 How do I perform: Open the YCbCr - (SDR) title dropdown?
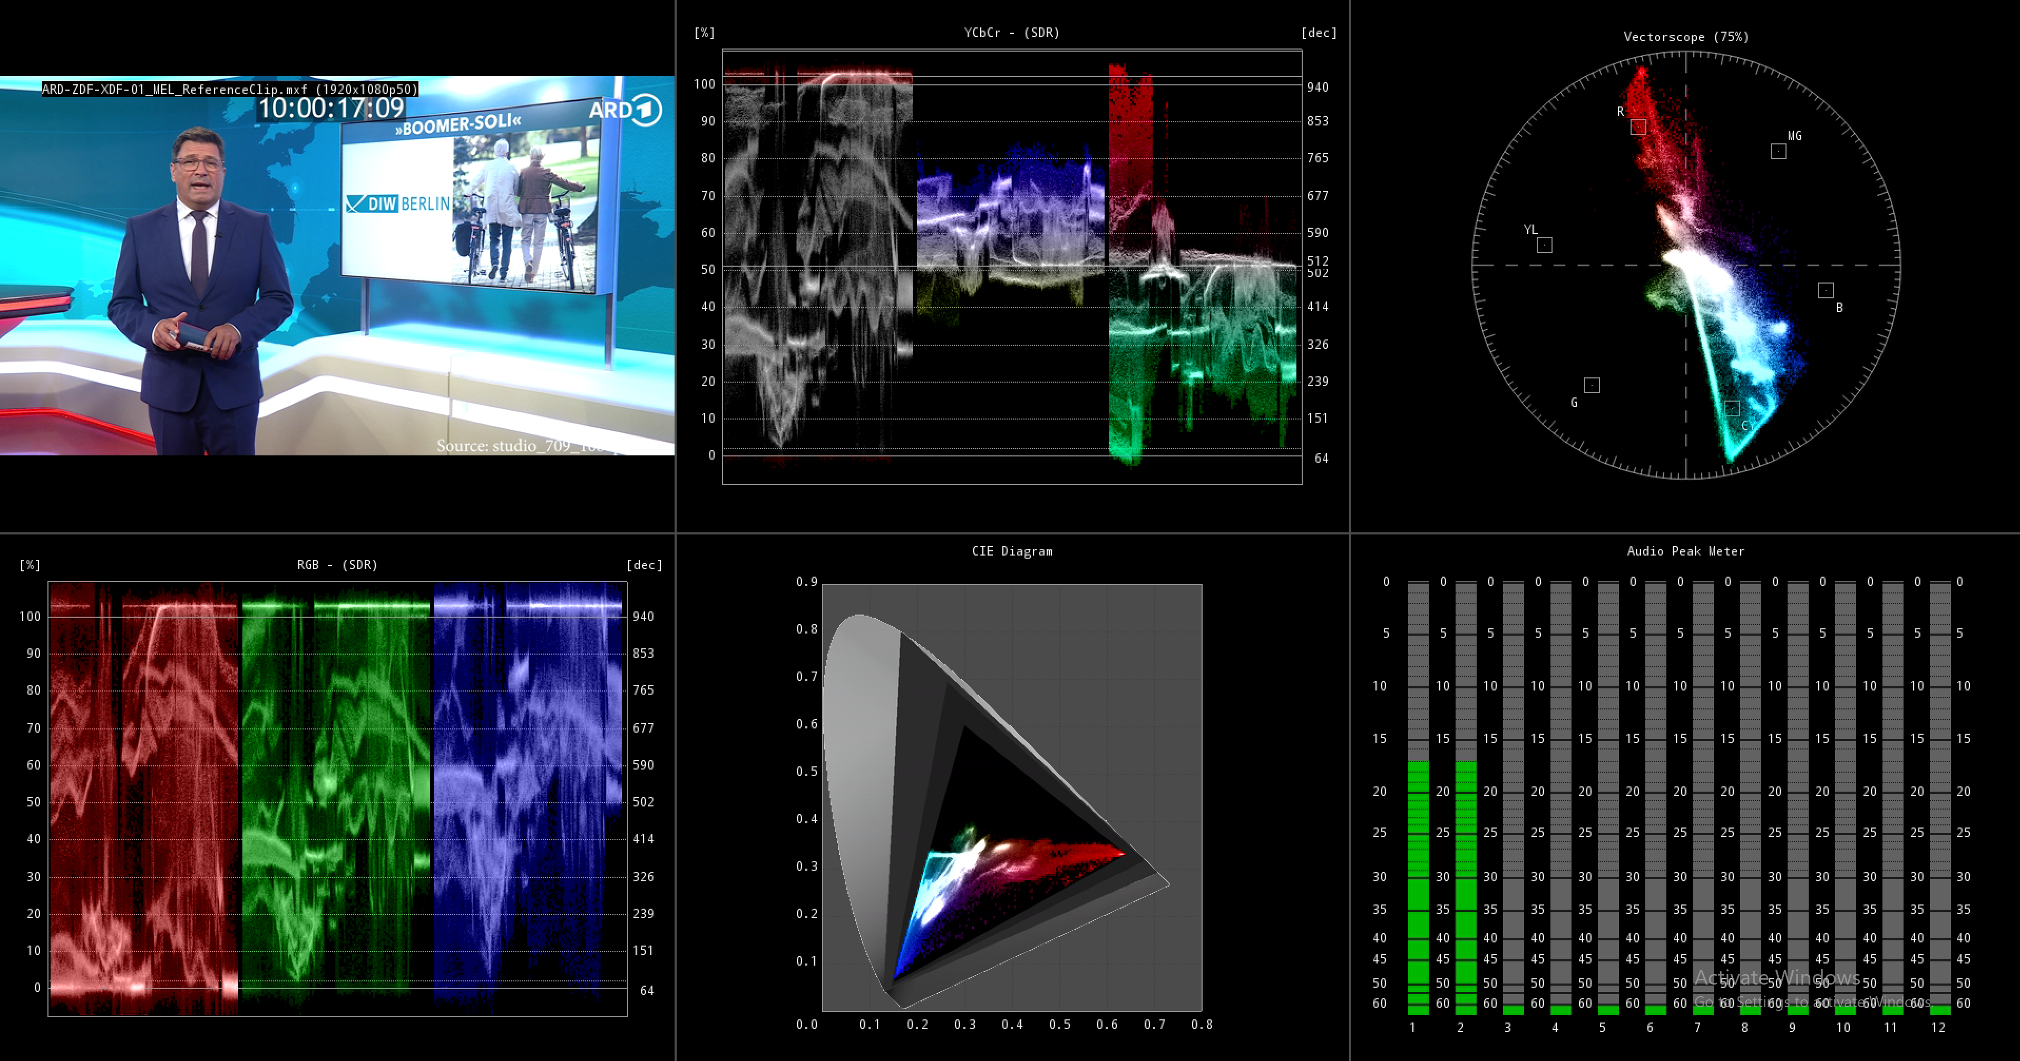1011,33
